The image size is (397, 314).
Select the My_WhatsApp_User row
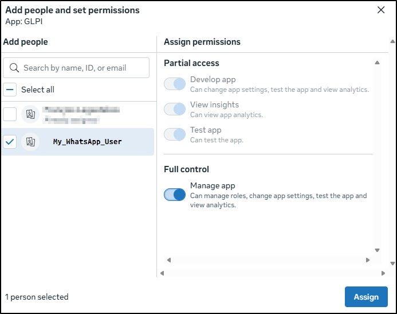(x=87, y=142)
